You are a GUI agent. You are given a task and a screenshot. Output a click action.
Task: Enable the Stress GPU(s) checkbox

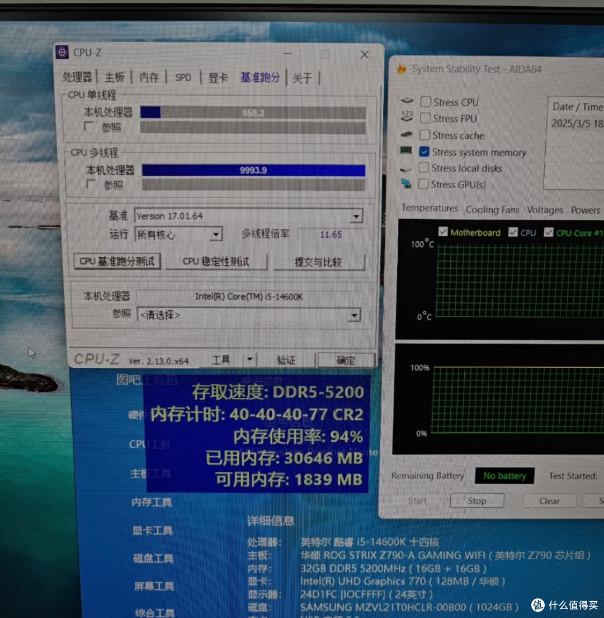click(x=423, y=184)
